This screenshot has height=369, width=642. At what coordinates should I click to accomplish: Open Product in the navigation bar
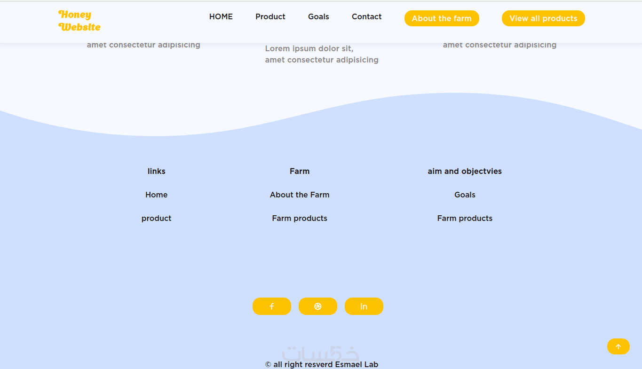(x=270, y=16)
